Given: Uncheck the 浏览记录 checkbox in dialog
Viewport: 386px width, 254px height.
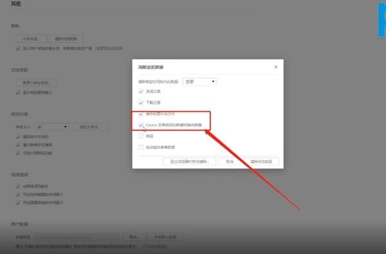Looking at the screenshot, I should click(141, 91).
